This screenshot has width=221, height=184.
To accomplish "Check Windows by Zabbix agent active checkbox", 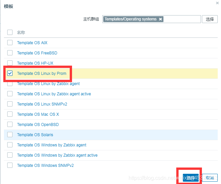I will pos(10,155).
